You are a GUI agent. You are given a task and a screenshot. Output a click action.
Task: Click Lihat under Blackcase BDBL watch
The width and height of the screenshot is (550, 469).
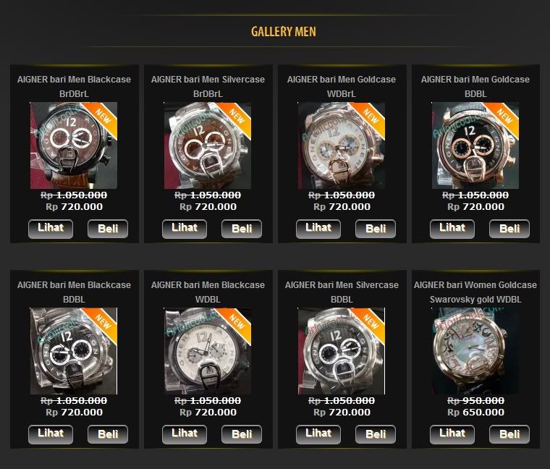pos(51,434)
